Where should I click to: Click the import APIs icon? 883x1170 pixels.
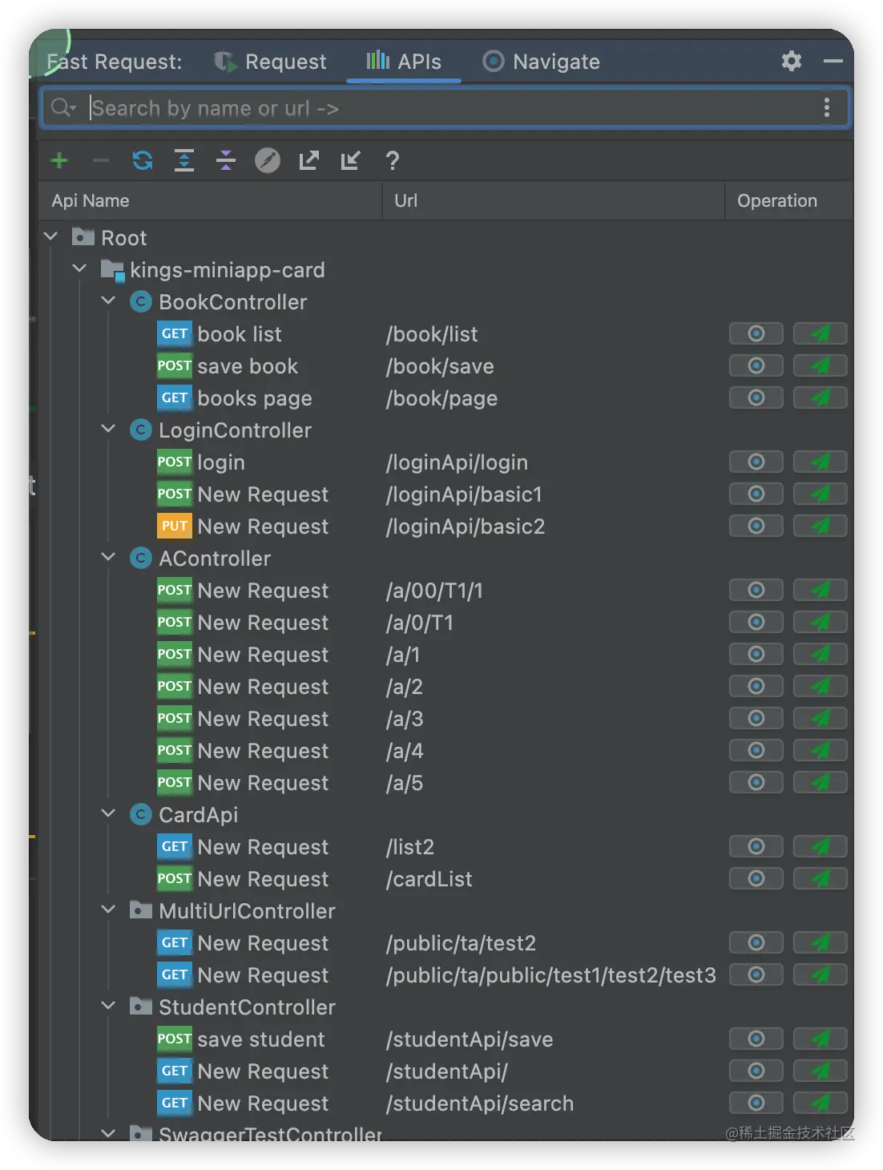[350, 160]
